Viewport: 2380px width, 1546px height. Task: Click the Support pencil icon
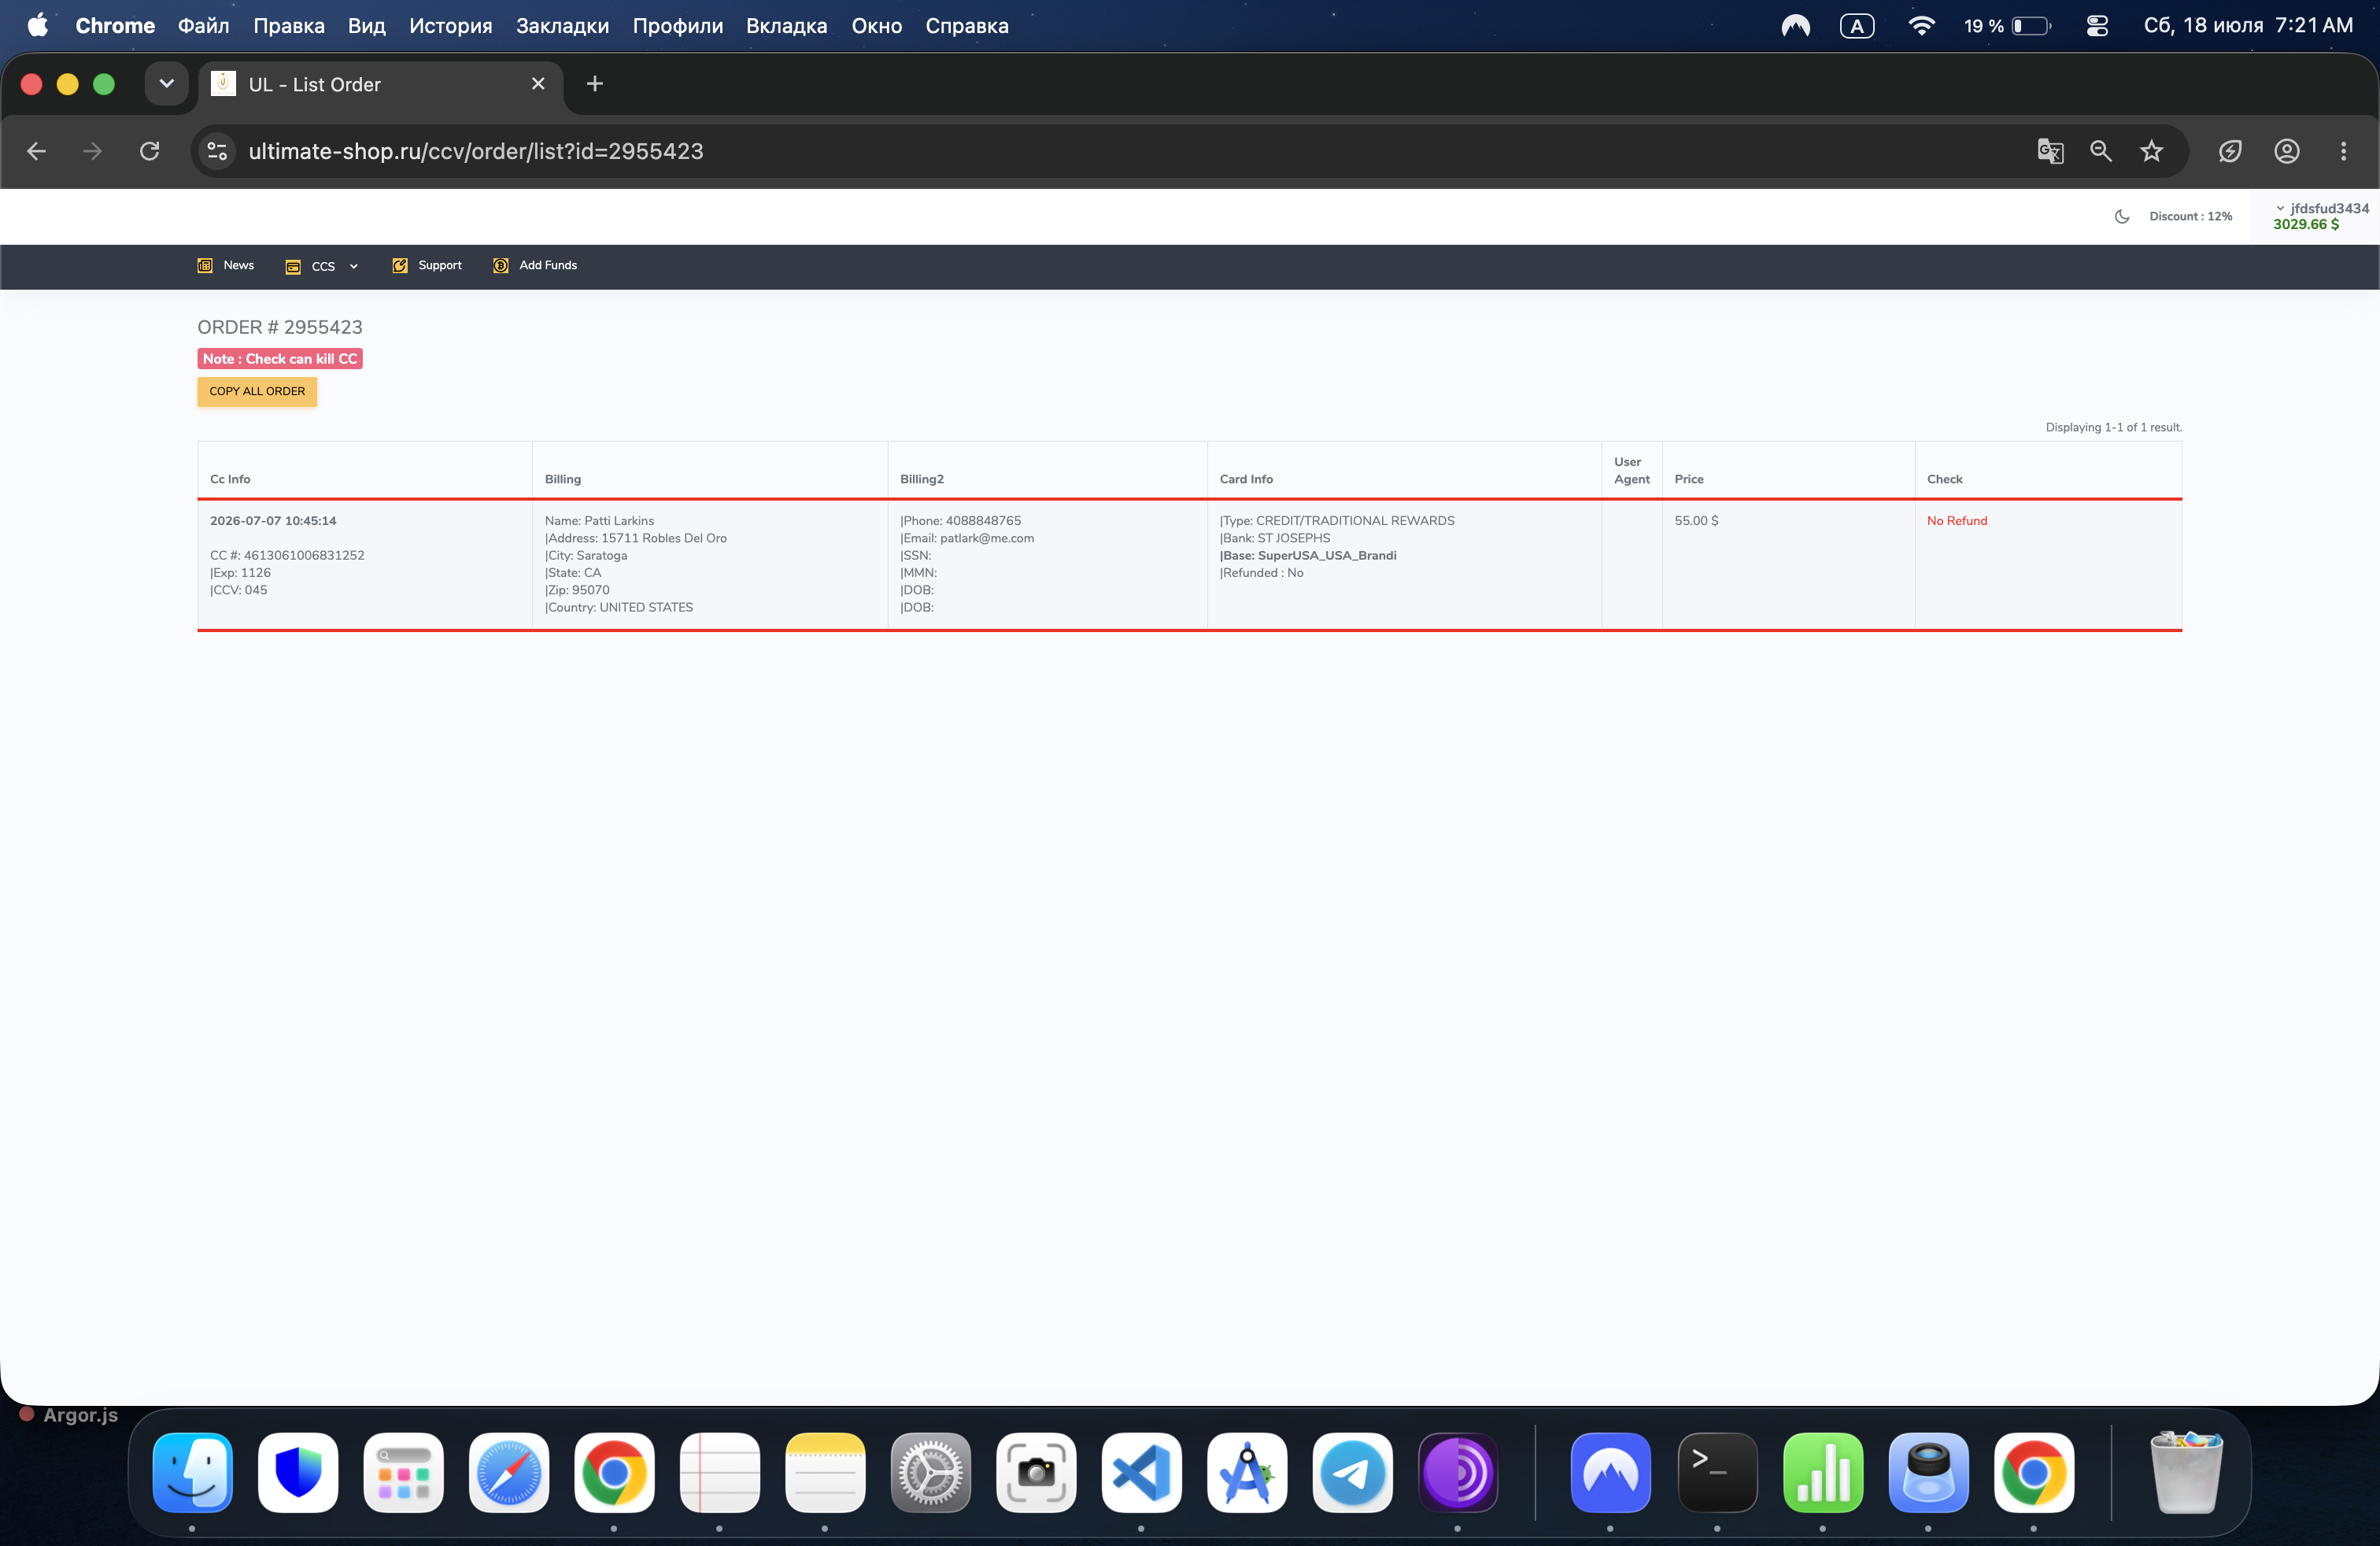point(400,265)
